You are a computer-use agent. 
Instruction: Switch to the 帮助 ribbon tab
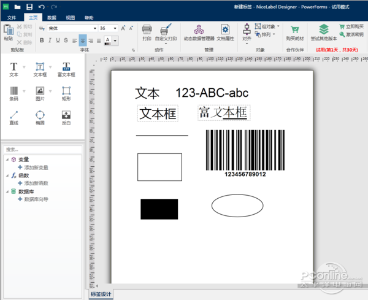tap(89, 18)
